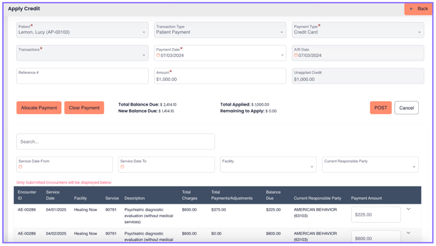Open the Payment Date calendar icon
The width and height of the screenshot is (436, 246).
click(158, 55)
